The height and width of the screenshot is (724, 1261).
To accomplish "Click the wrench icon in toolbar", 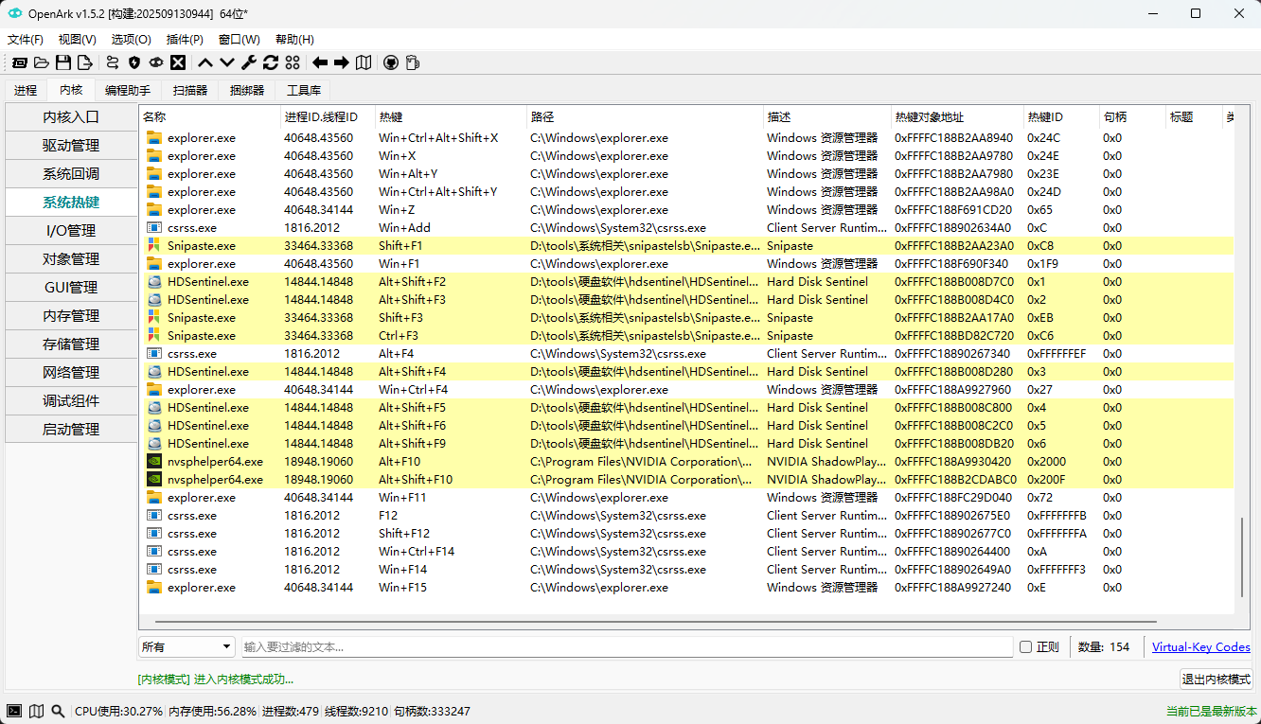I will pos(249,62).
